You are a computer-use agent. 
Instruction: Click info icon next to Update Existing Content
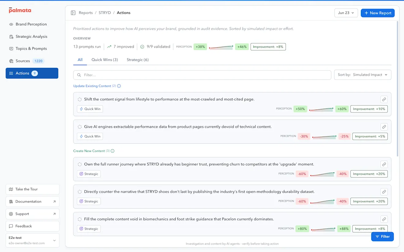[x=119, y=86]
